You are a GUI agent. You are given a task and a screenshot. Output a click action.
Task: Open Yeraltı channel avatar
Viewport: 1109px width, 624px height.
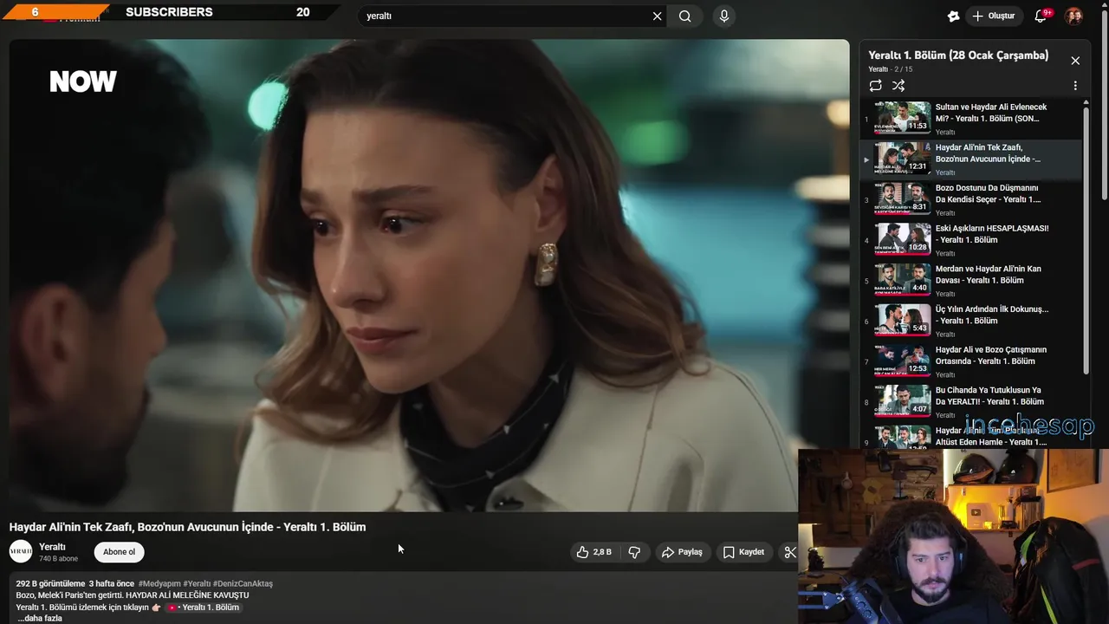pos(21,551)
